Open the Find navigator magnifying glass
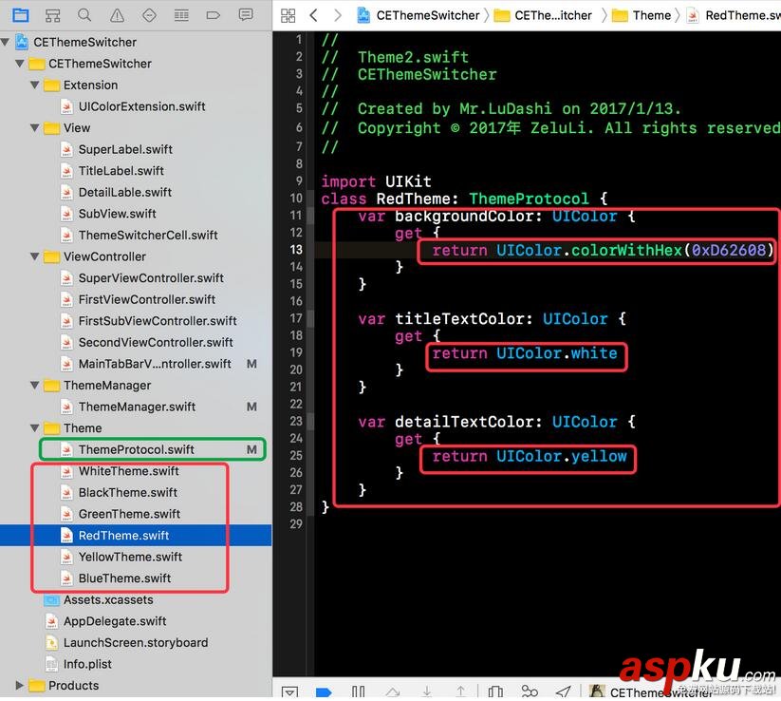781x701 pixels. 84,15
